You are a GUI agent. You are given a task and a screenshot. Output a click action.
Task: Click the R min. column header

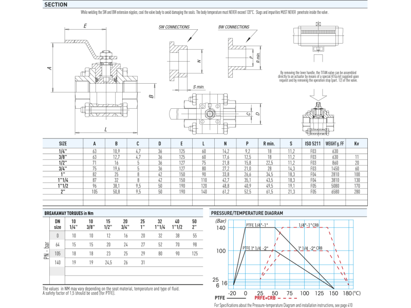(270, 144)
